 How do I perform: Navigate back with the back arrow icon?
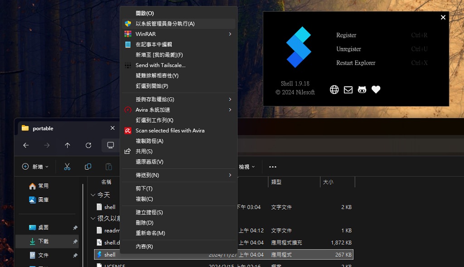(x=26, y=145)
